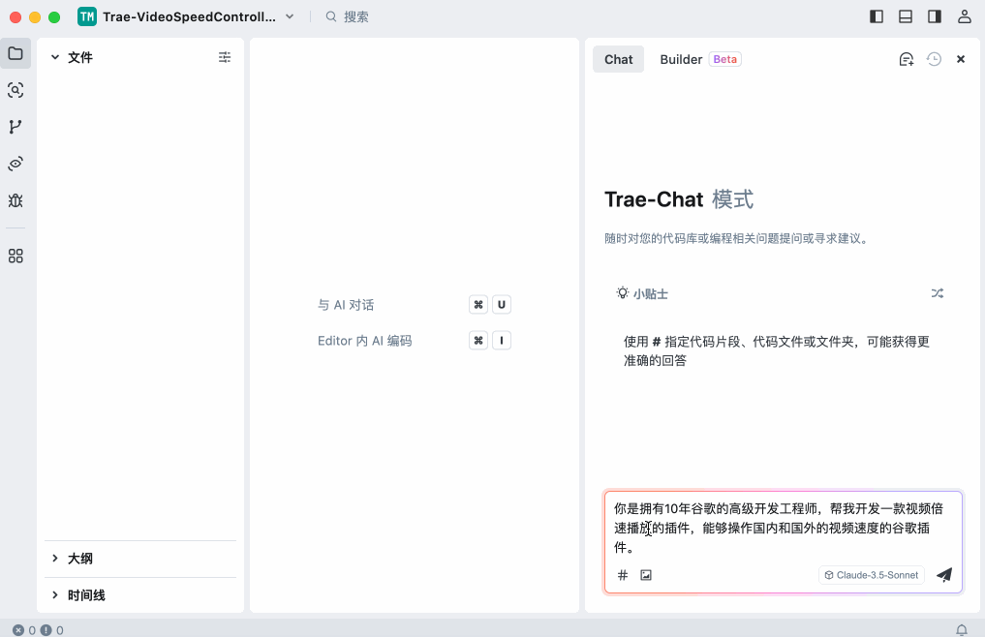985x637 pixels.
Task: Start a new chat via the new-conversation icon
Action: point(906,59)
